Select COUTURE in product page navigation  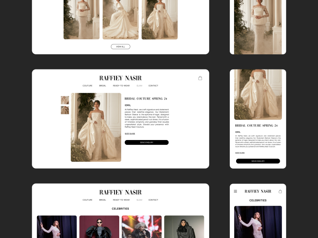pos(87,86)
